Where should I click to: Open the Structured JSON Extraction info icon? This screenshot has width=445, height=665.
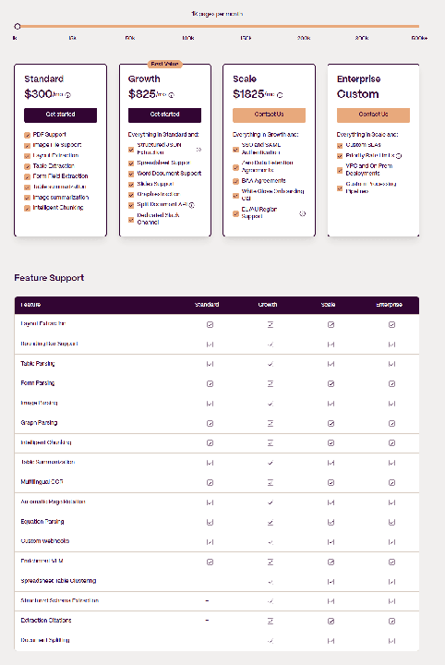click(x=198, y=150)
